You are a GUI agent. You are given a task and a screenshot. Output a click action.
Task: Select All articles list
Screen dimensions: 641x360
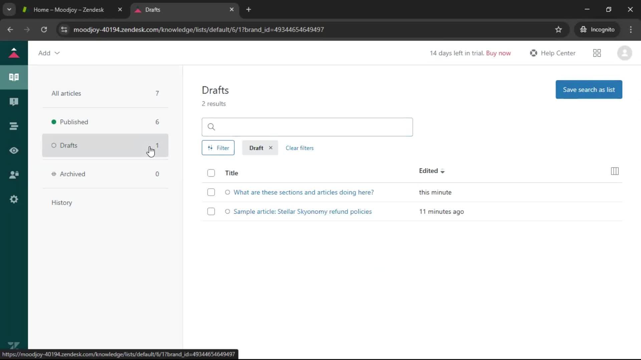pos(105,93)
